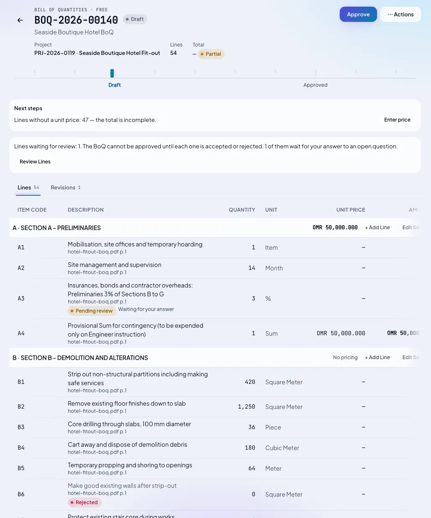Open line B3 Core drilling through slabs
This screenshot has height=518, width=431.
point(129,424)
